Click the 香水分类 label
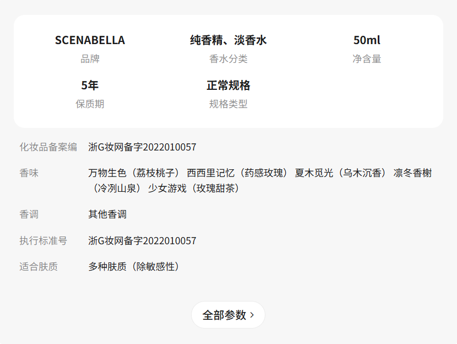The width and height of the screenshot is (457, 344). coord(228,59)
